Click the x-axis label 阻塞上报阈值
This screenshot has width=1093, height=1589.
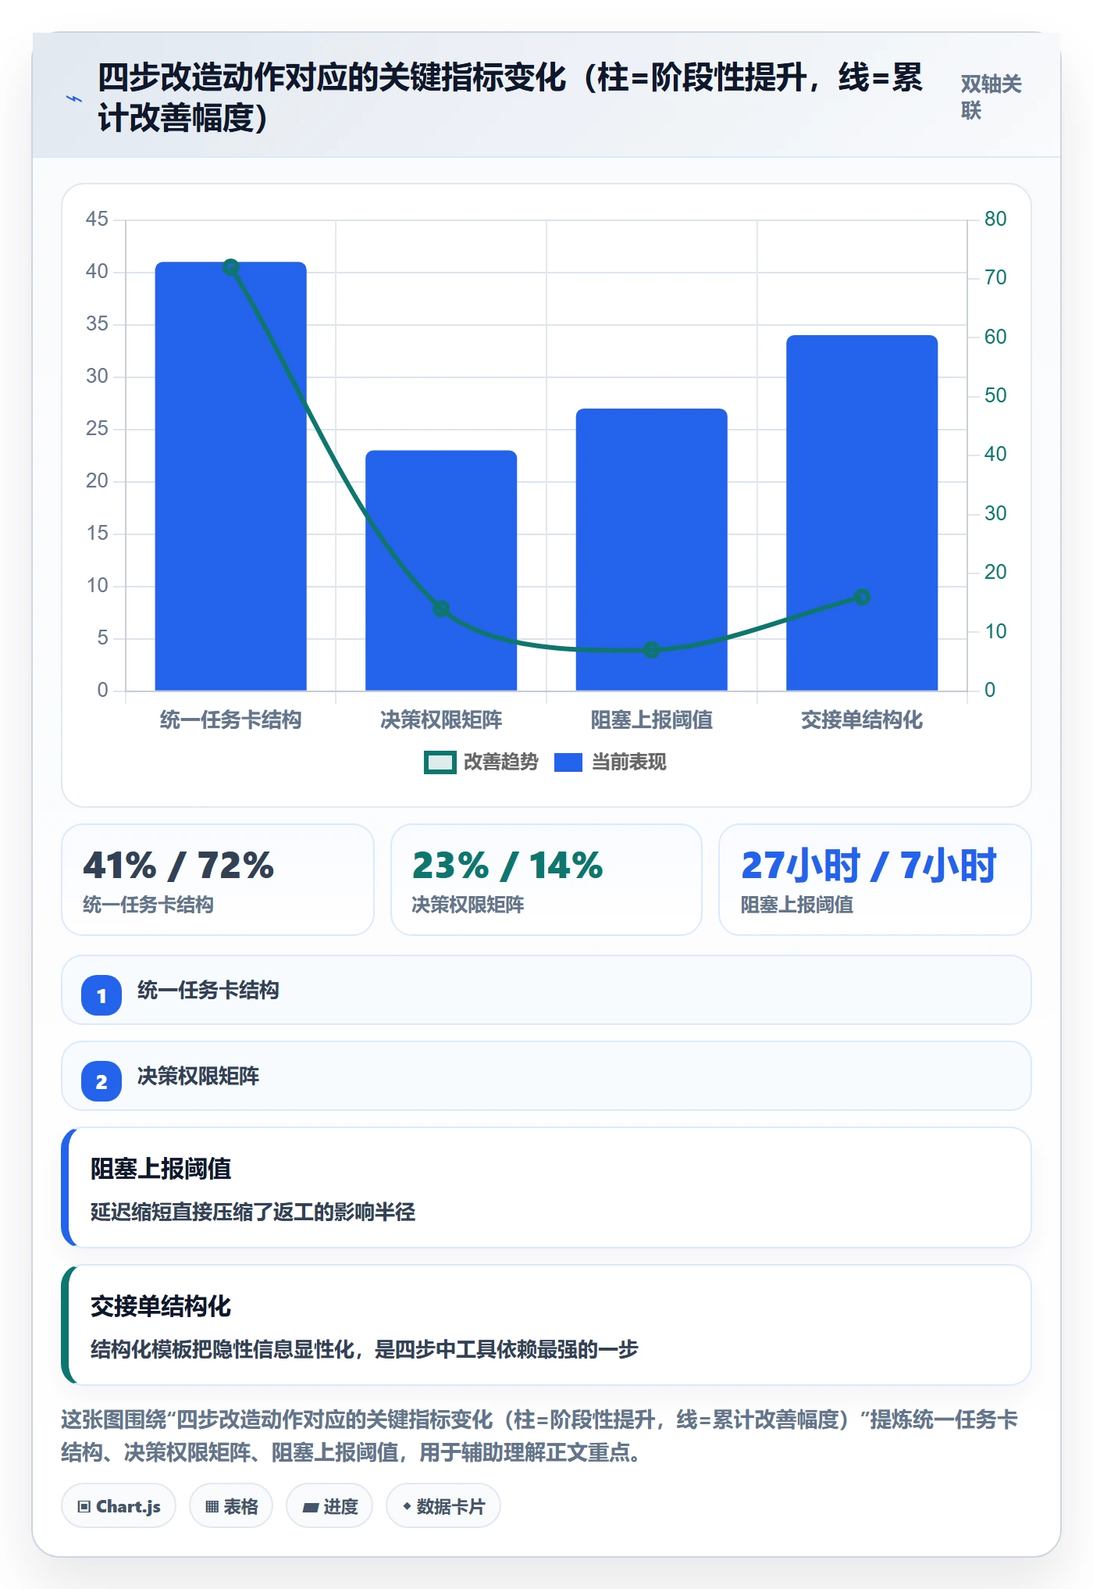pos(652,720)
